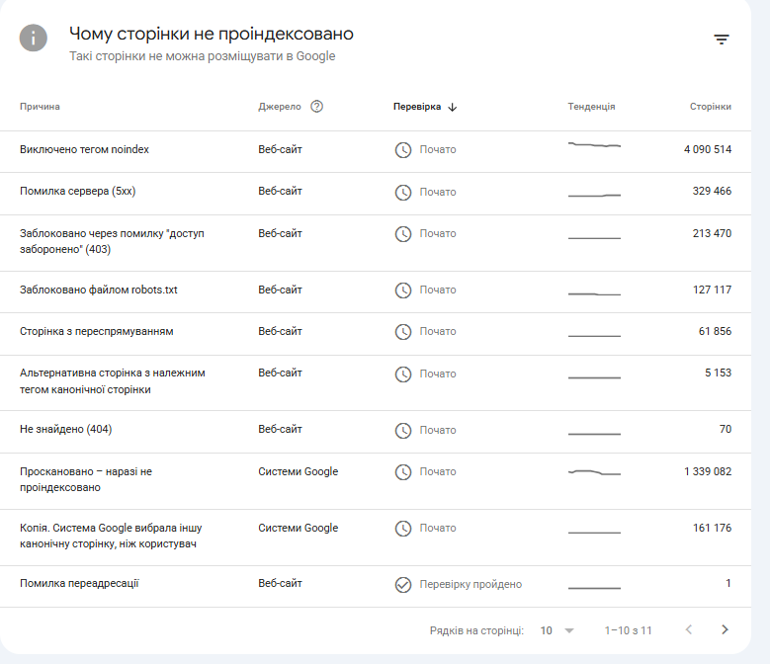Viewport: 770px width, 664px height.
Task: Sort by Сторінки column header
Action: pyautogui.click(x=710, y=107)
